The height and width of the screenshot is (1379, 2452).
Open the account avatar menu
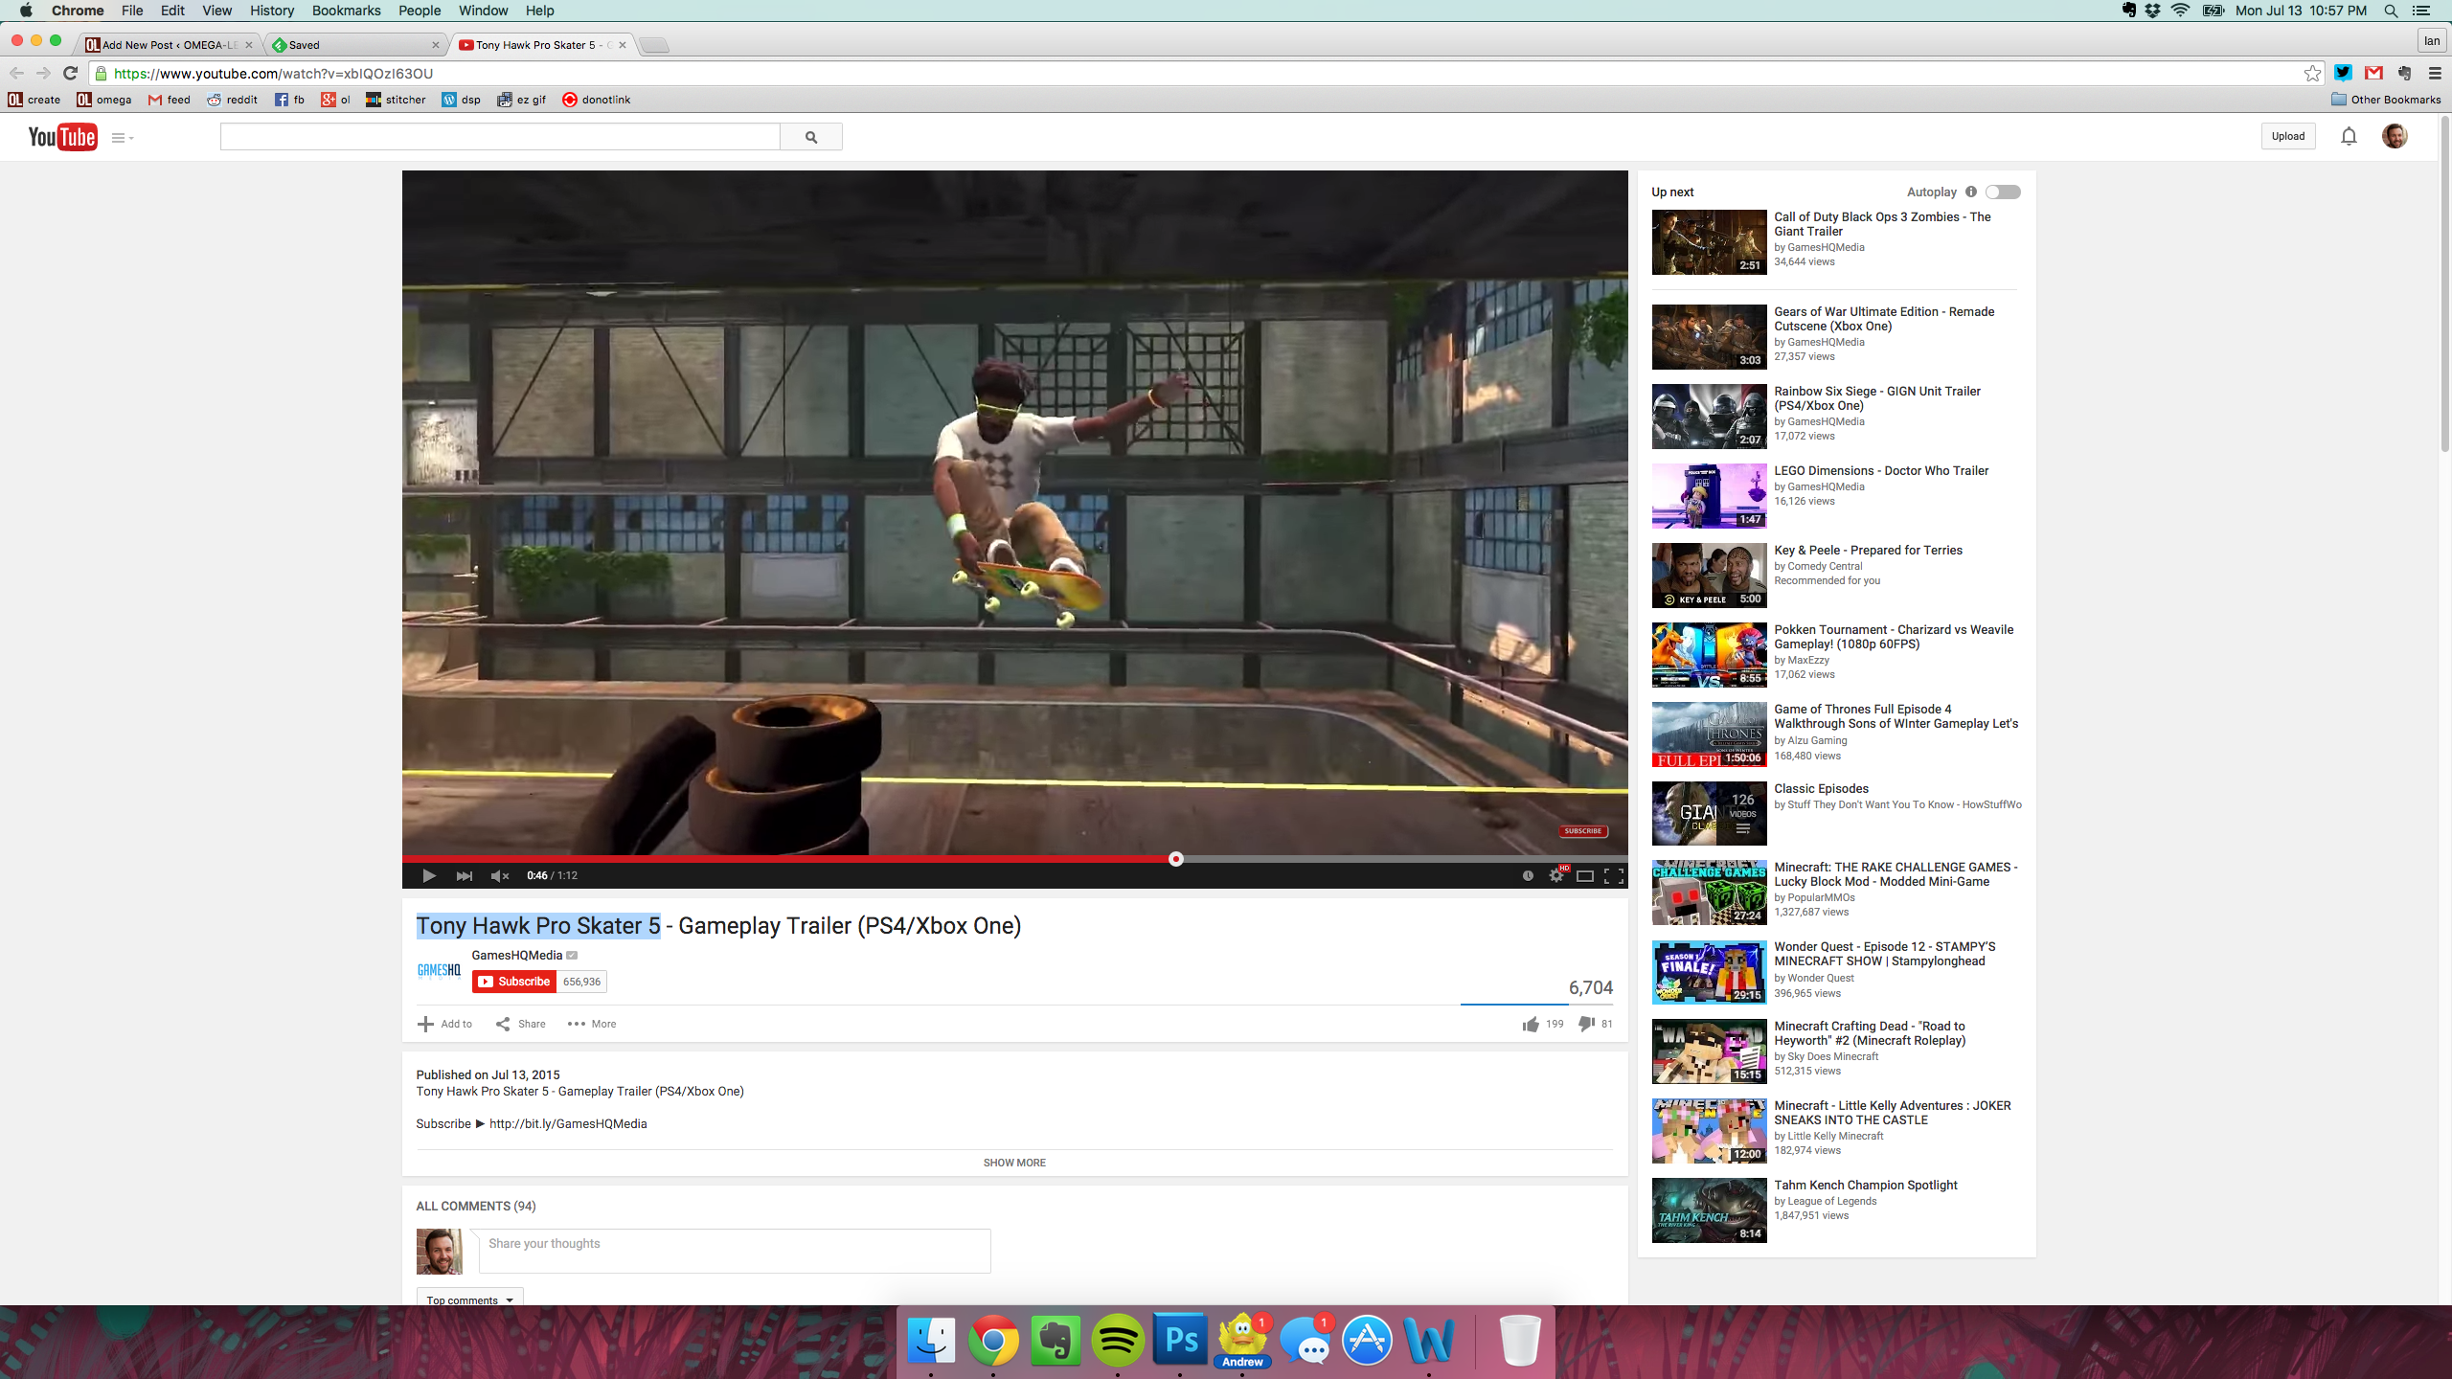pos(2395,136)
